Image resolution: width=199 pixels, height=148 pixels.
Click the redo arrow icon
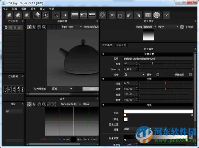click(x=138, y=15)
